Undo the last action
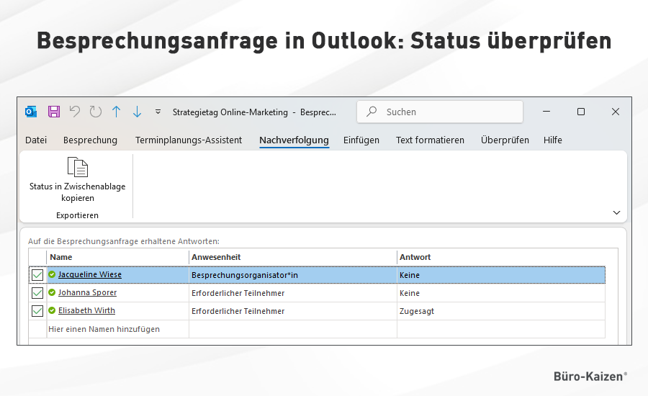The height and width of the screenshot is (396, 648). tap(75, 112)
